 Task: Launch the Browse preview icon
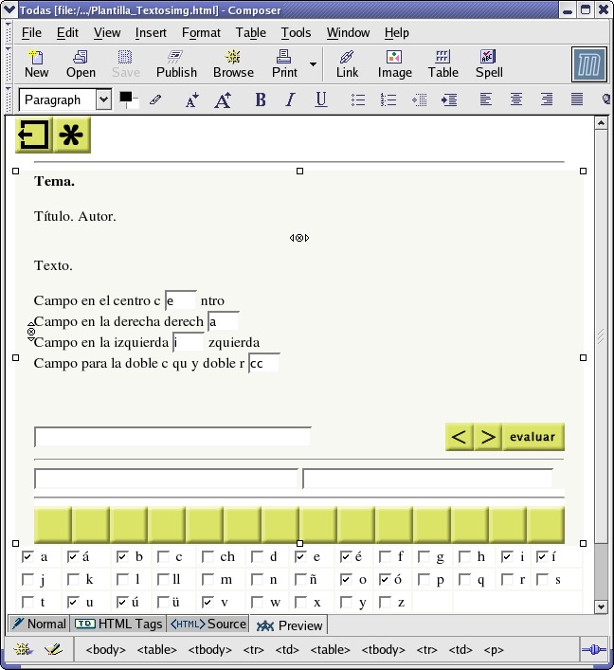[x=233, y=63]
